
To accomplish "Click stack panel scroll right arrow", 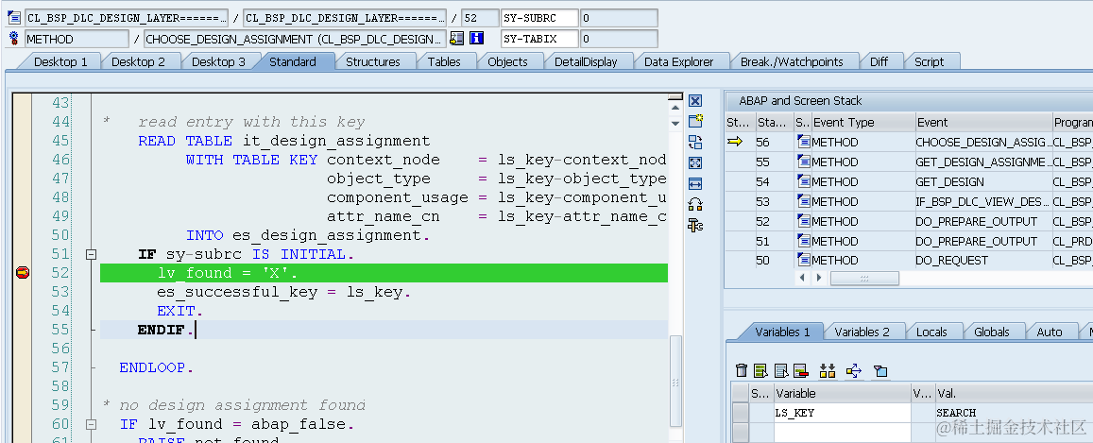I will coord(820,278).
